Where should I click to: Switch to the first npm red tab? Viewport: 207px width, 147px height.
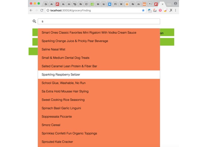coord(57,4)
